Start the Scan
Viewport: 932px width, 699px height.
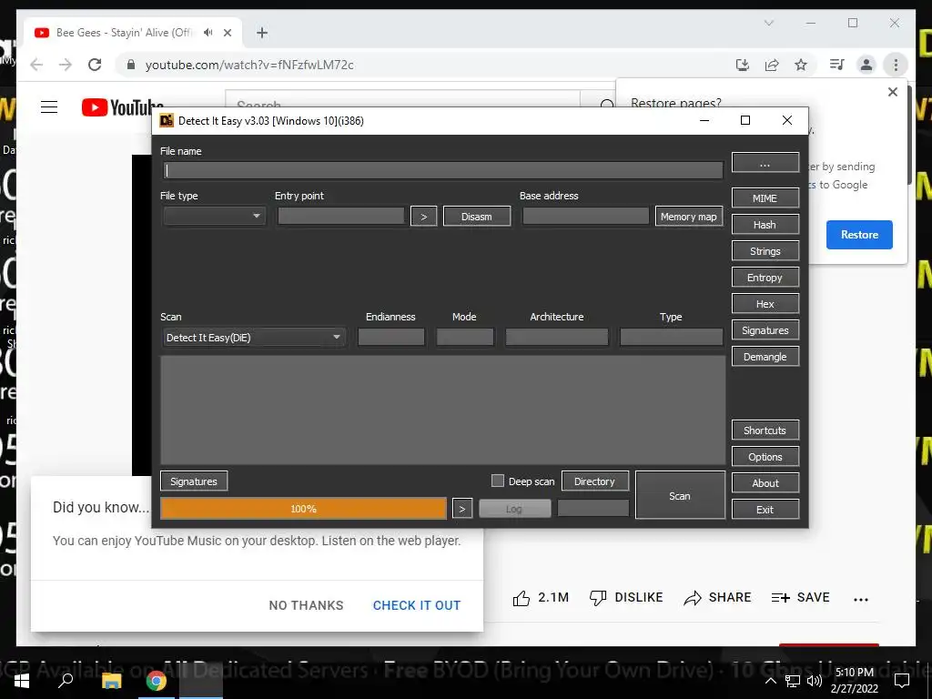[680, 496]
